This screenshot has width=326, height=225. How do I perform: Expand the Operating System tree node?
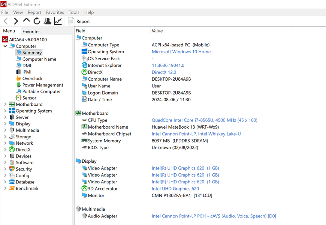point(5,111)
